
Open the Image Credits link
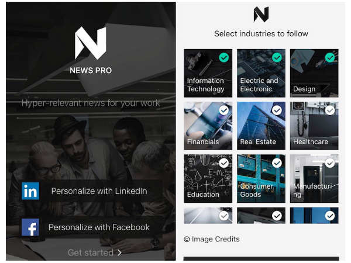point(215,239)
